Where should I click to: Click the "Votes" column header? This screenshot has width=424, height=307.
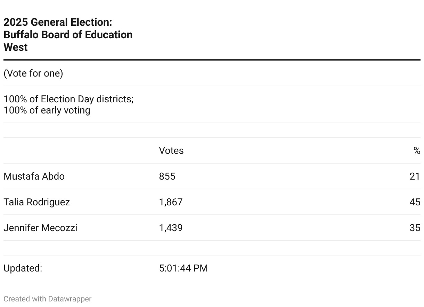click(171, 151)
